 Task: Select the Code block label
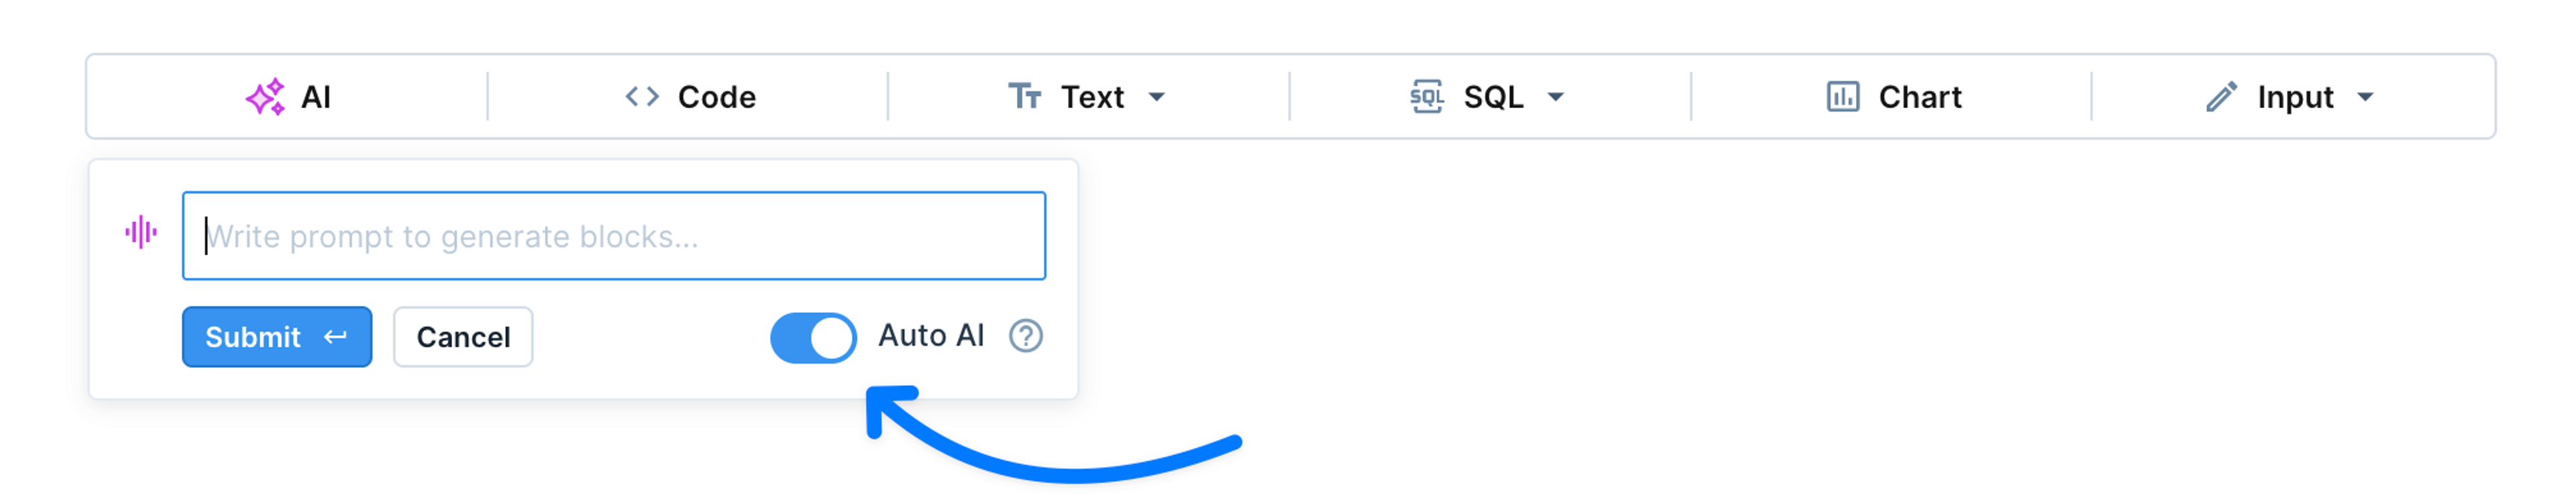(x=717, y=97)
